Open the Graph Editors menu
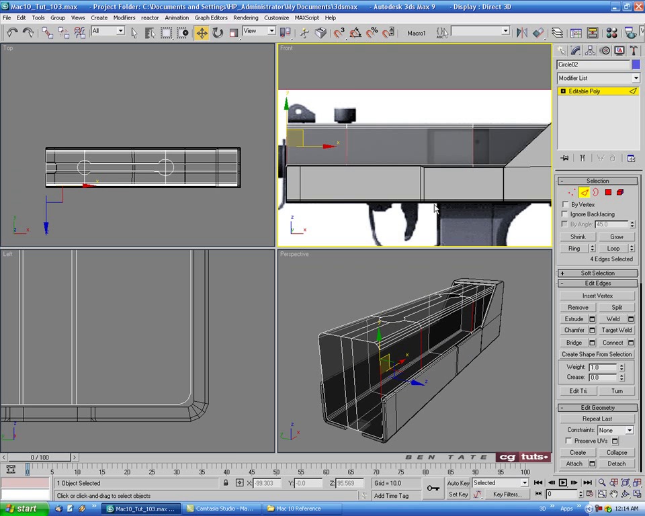The image size is (645, 516). pos(211,17)
